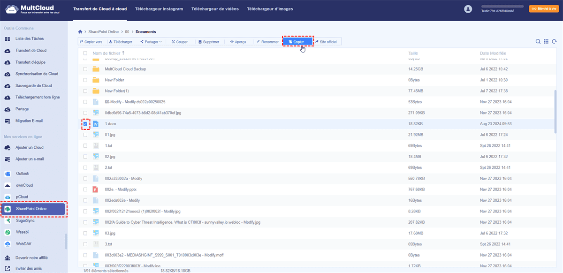Check the box for 01.jpg

point(85,135)
